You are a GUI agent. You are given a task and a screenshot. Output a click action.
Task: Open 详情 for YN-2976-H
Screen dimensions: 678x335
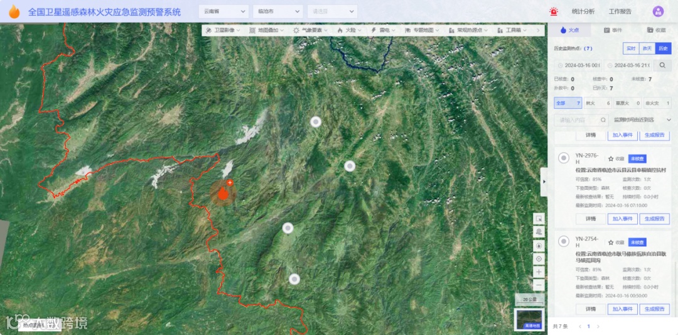point(591,219)
